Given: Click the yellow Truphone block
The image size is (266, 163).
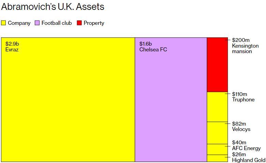Looking at the screenshot, I should click(x=217, y=107).
